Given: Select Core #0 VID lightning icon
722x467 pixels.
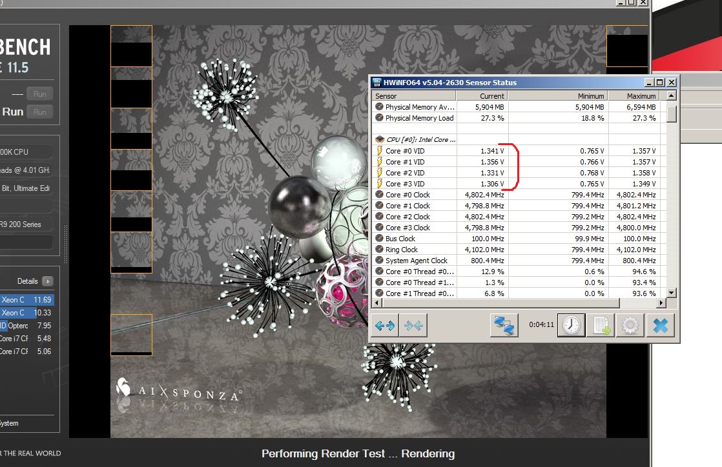Looking at the screenshot, I should (380, 150).
